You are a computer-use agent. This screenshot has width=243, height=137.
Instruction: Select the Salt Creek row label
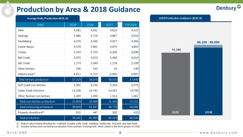coord(24,63)
